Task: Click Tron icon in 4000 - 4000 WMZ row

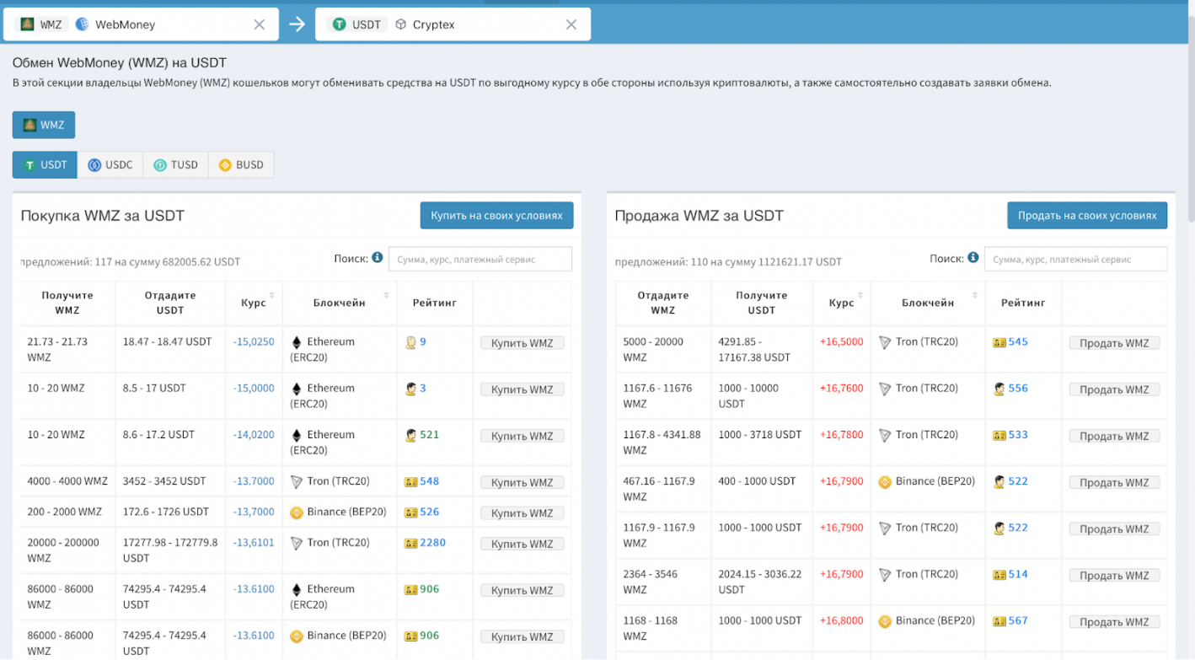Action: pyautogui.click(x=296, y=482)
